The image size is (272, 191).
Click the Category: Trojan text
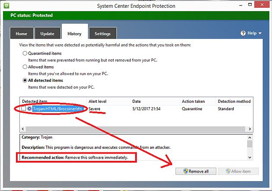pos(37,137)
